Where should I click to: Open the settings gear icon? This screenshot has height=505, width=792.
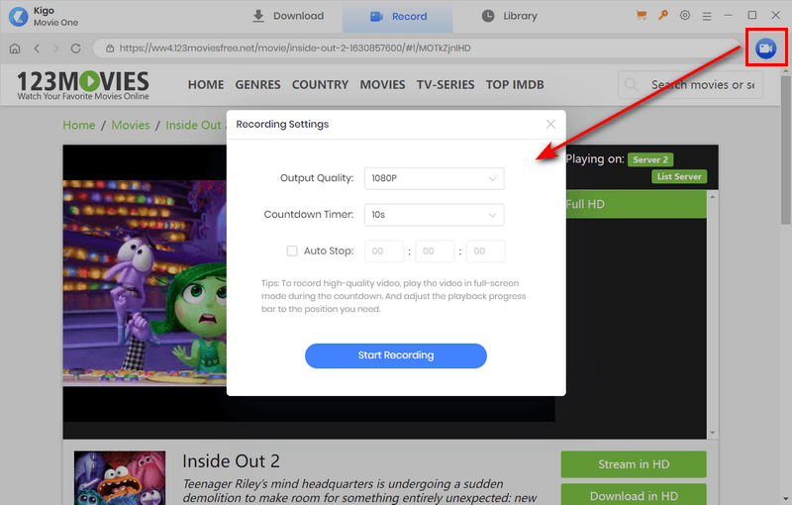tap(685, 16)
